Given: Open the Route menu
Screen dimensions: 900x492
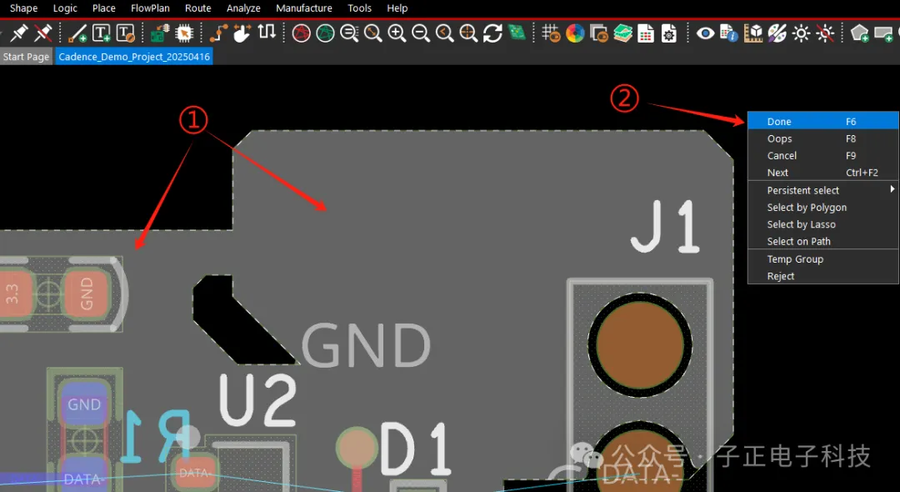Looking at the screenshot, I should coord(198,8).
